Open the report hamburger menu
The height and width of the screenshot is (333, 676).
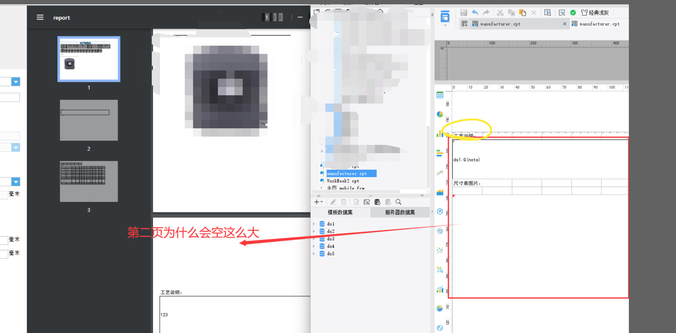40,17
